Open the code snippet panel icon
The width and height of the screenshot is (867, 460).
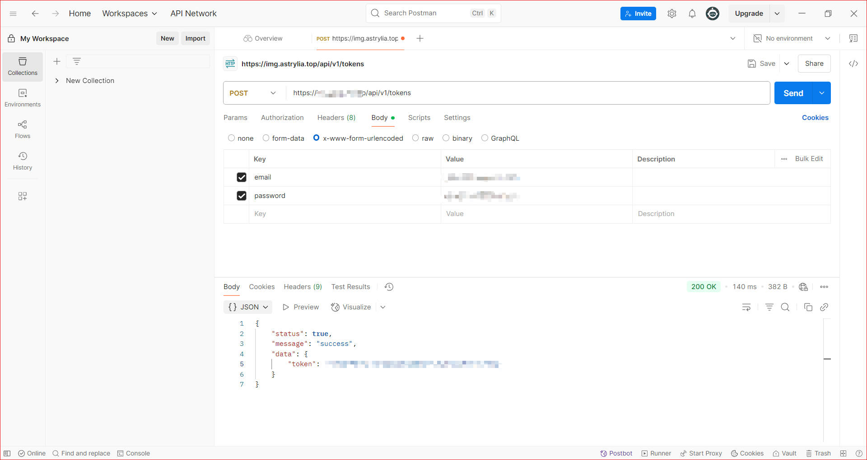pos(853,64)
